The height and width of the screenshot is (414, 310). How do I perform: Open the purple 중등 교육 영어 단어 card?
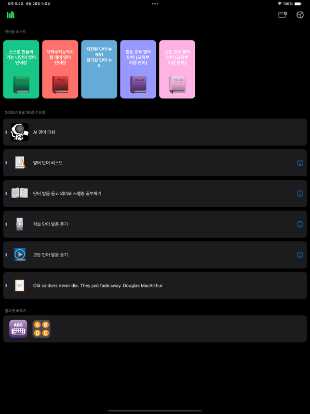tap(138, 69)
